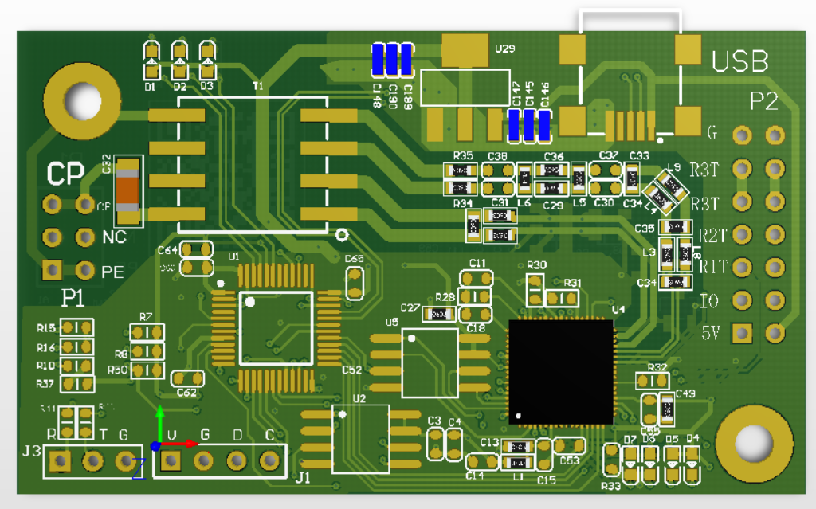Click the bottom-right gold mounting hole
The height and width of the screenshot is (509, 816).
[x=754, y=444]
